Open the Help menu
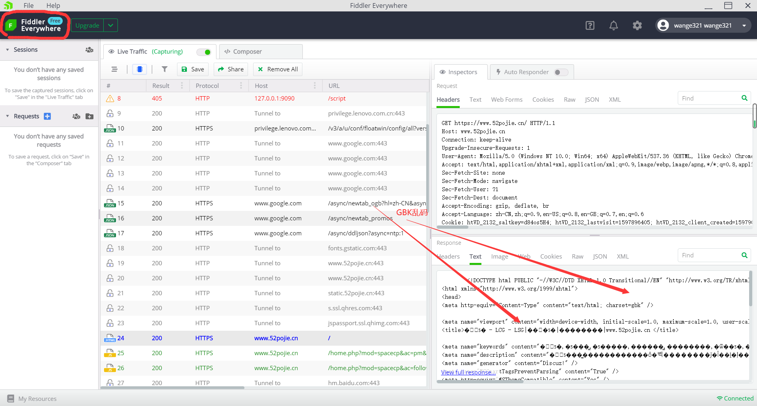This screenshot has height=406, width=757. click(53, 6)
